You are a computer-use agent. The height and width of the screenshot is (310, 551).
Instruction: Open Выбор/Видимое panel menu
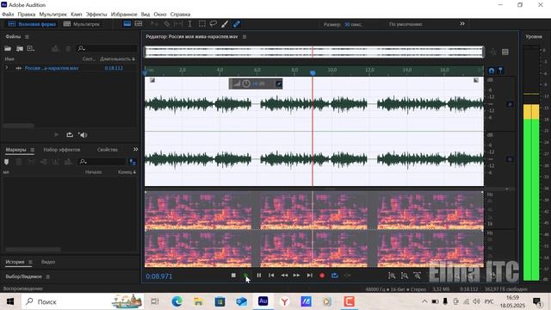[48, 276]
